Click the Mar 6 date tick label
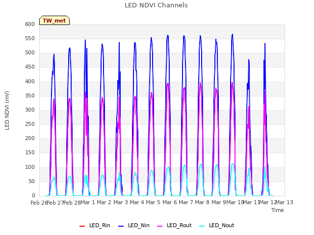Screen dimensions: 314x235 pyautogui.click(x=170, y=202)
